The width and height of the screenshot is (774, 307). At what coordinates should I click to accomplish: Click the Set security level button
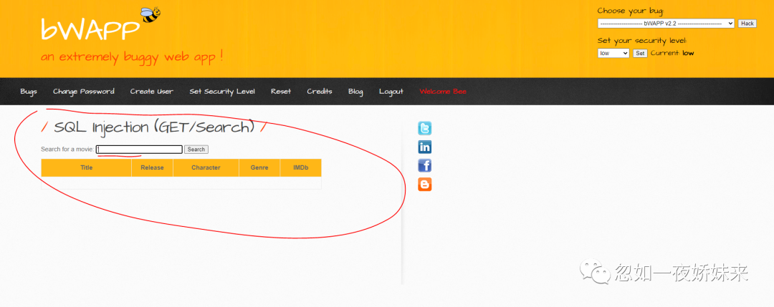click(x=640, y=53)
